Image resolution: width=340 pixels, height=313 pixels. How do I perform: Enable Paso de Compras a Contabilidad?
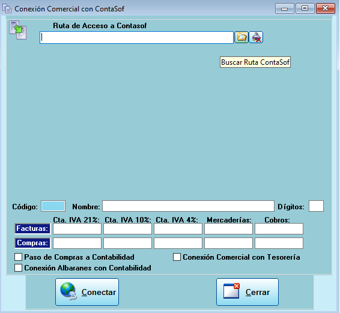pos(18,257)
